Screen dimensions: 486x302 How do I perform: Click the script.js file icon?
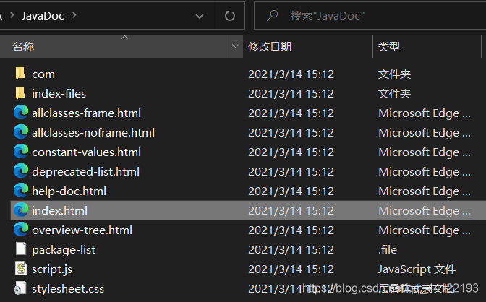pyautogui.click(x=21, y=269)
